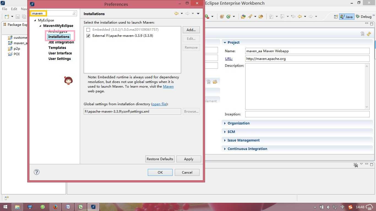
Task: Open Templates preference page
Action: tap(57, 48)
